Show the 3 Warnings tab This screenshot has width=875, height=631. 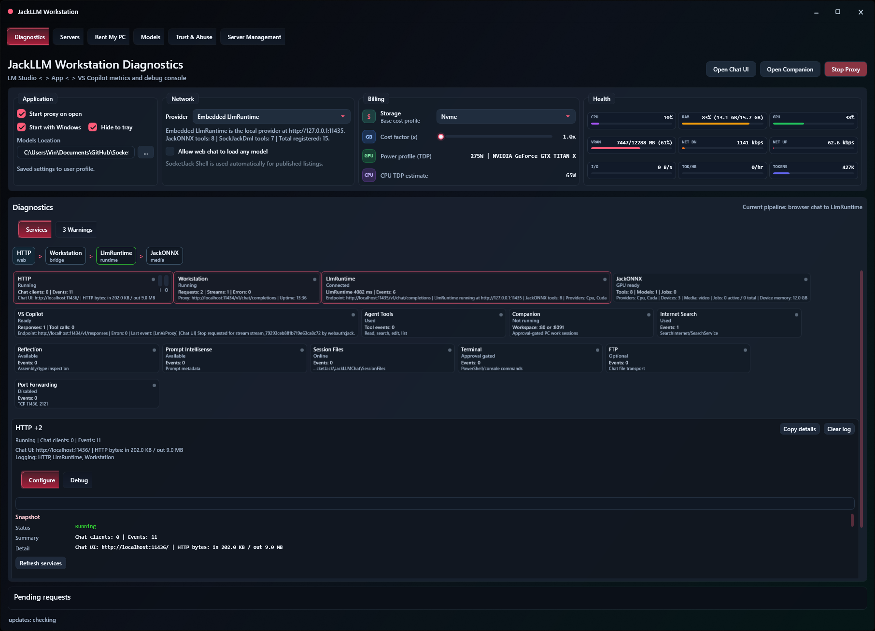click(77, 230)
